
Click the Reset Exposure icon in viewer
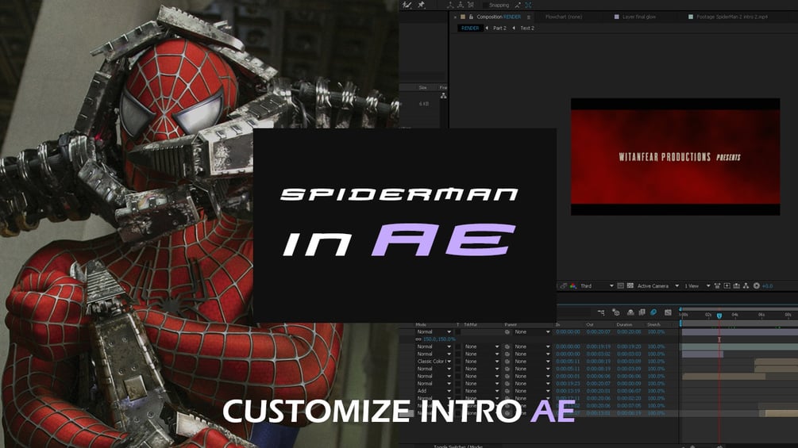tap(756, 286)
